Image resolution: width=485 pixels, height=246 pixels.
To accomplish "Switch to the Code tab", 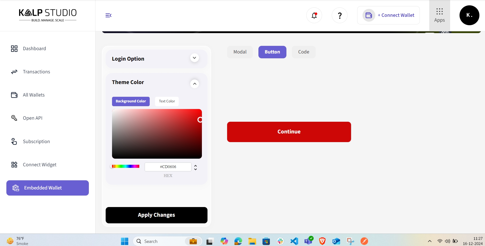I will point(303,52).
